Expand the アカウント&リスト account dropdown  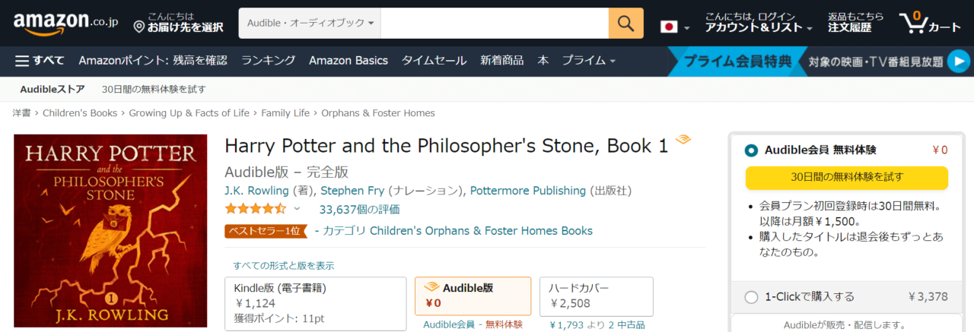[x=759, y=27]
